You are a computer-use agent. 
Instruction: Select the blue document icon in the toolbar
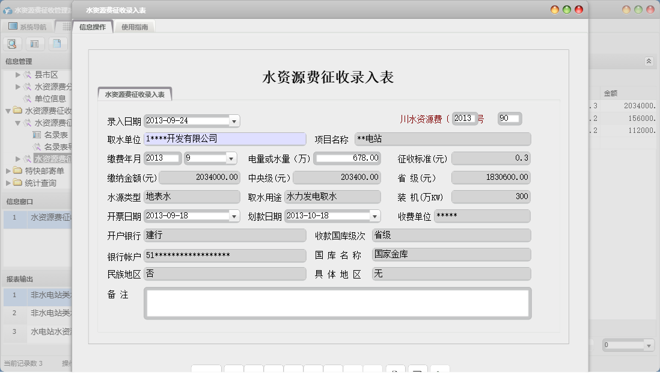tap(57, 43)
